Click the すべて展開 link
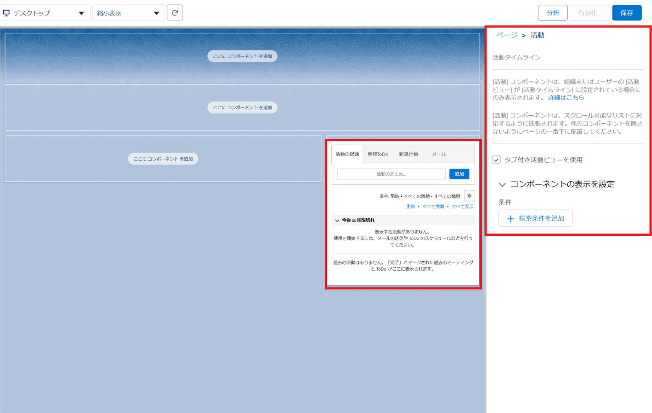Image resolution: width=652 pixels, height=413 pixels. 433,206
